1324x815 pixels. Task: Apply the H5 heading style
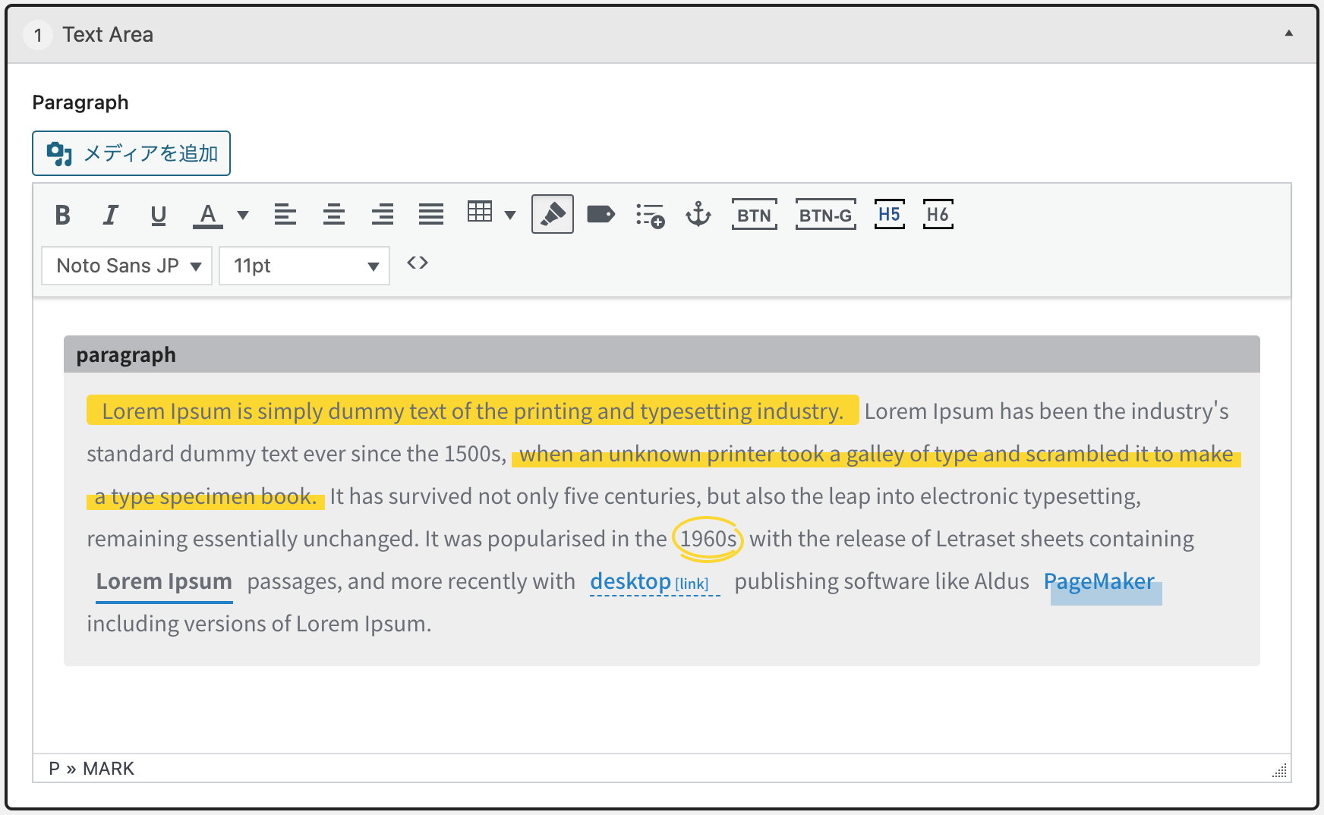tap(889, 215)
